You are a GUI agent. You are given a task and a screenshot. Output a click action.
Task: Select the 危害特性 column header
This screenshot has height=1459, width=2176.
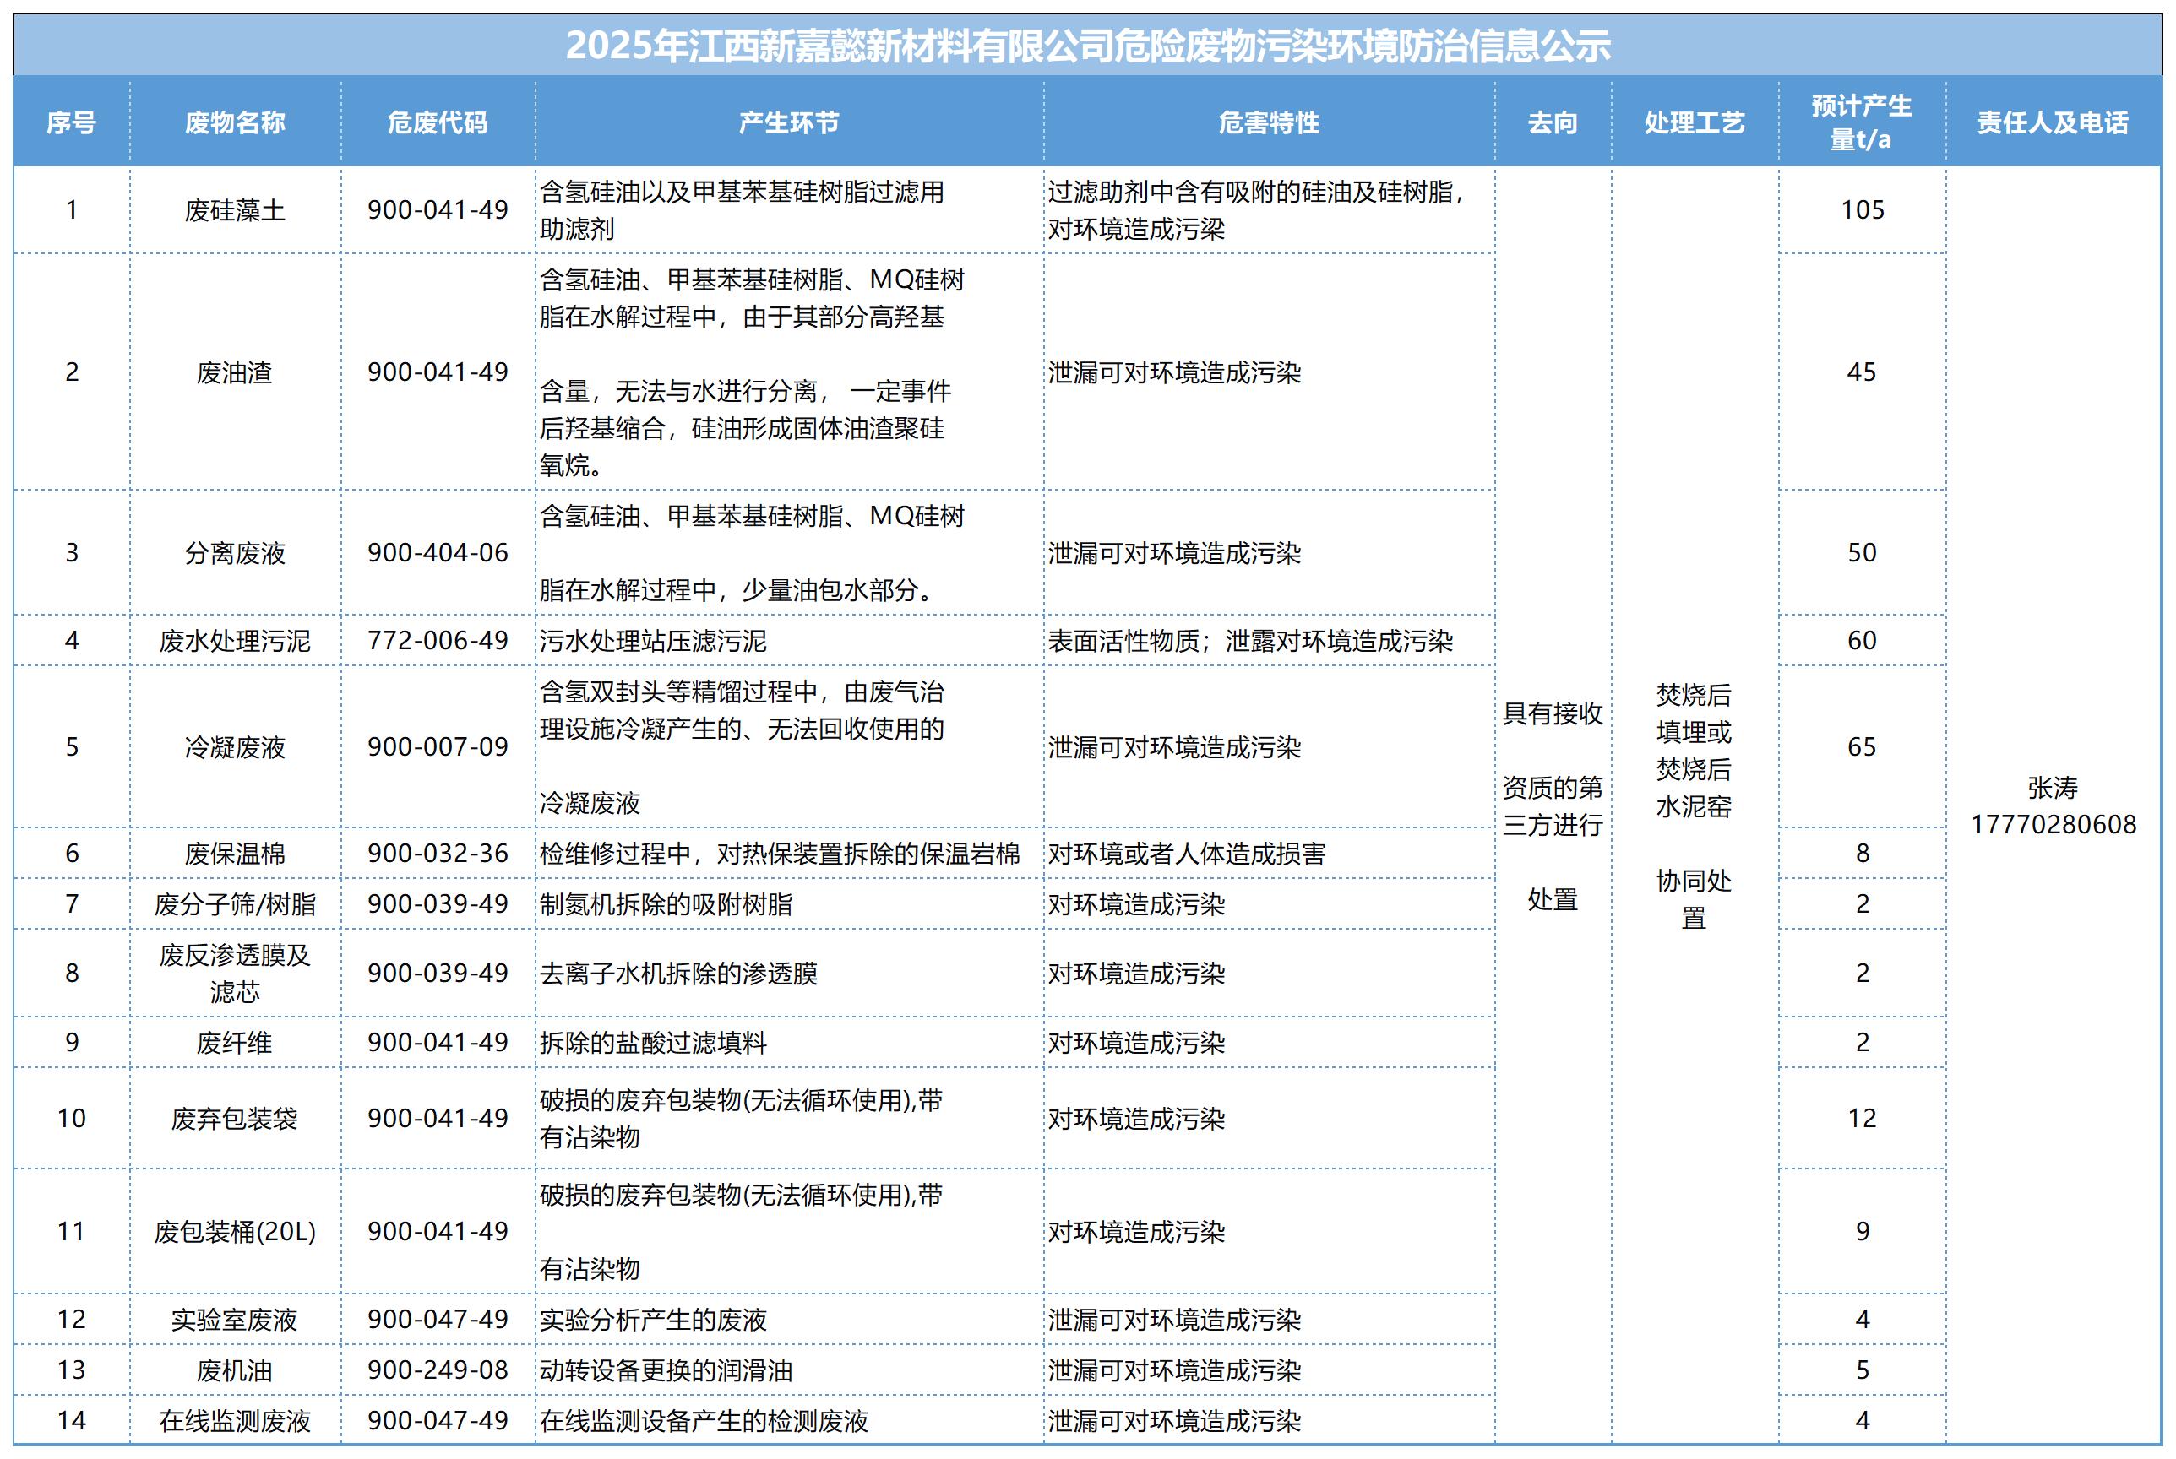1269,122
